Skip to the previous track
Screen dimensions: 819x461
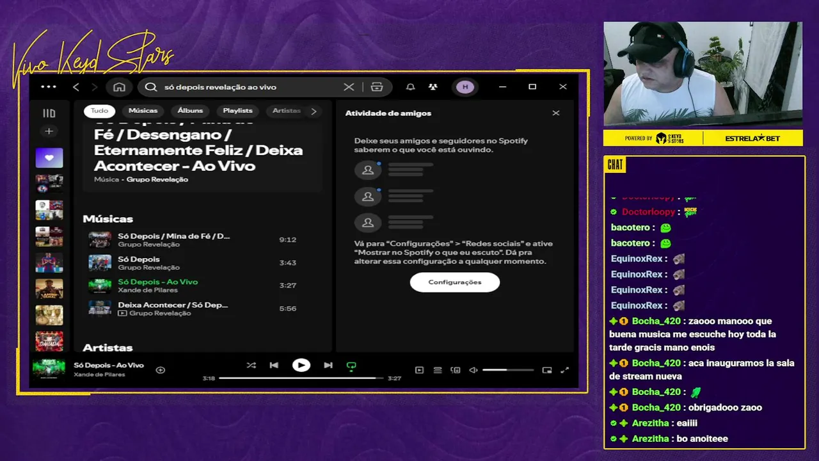(x=274, y=365)
